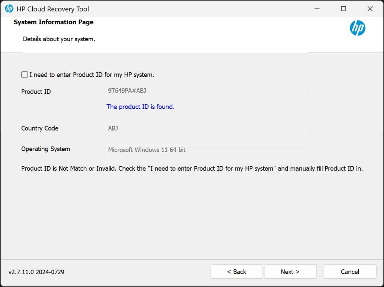Proceed by pressing the Next button
The height and width of the screenshot is (287, 384).
(290, 272)
